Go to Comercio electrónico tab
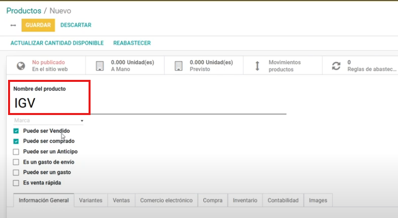Image resolution: width=398 pixels, height=218 pixels. pyautogui.click(x=166, y=200)
